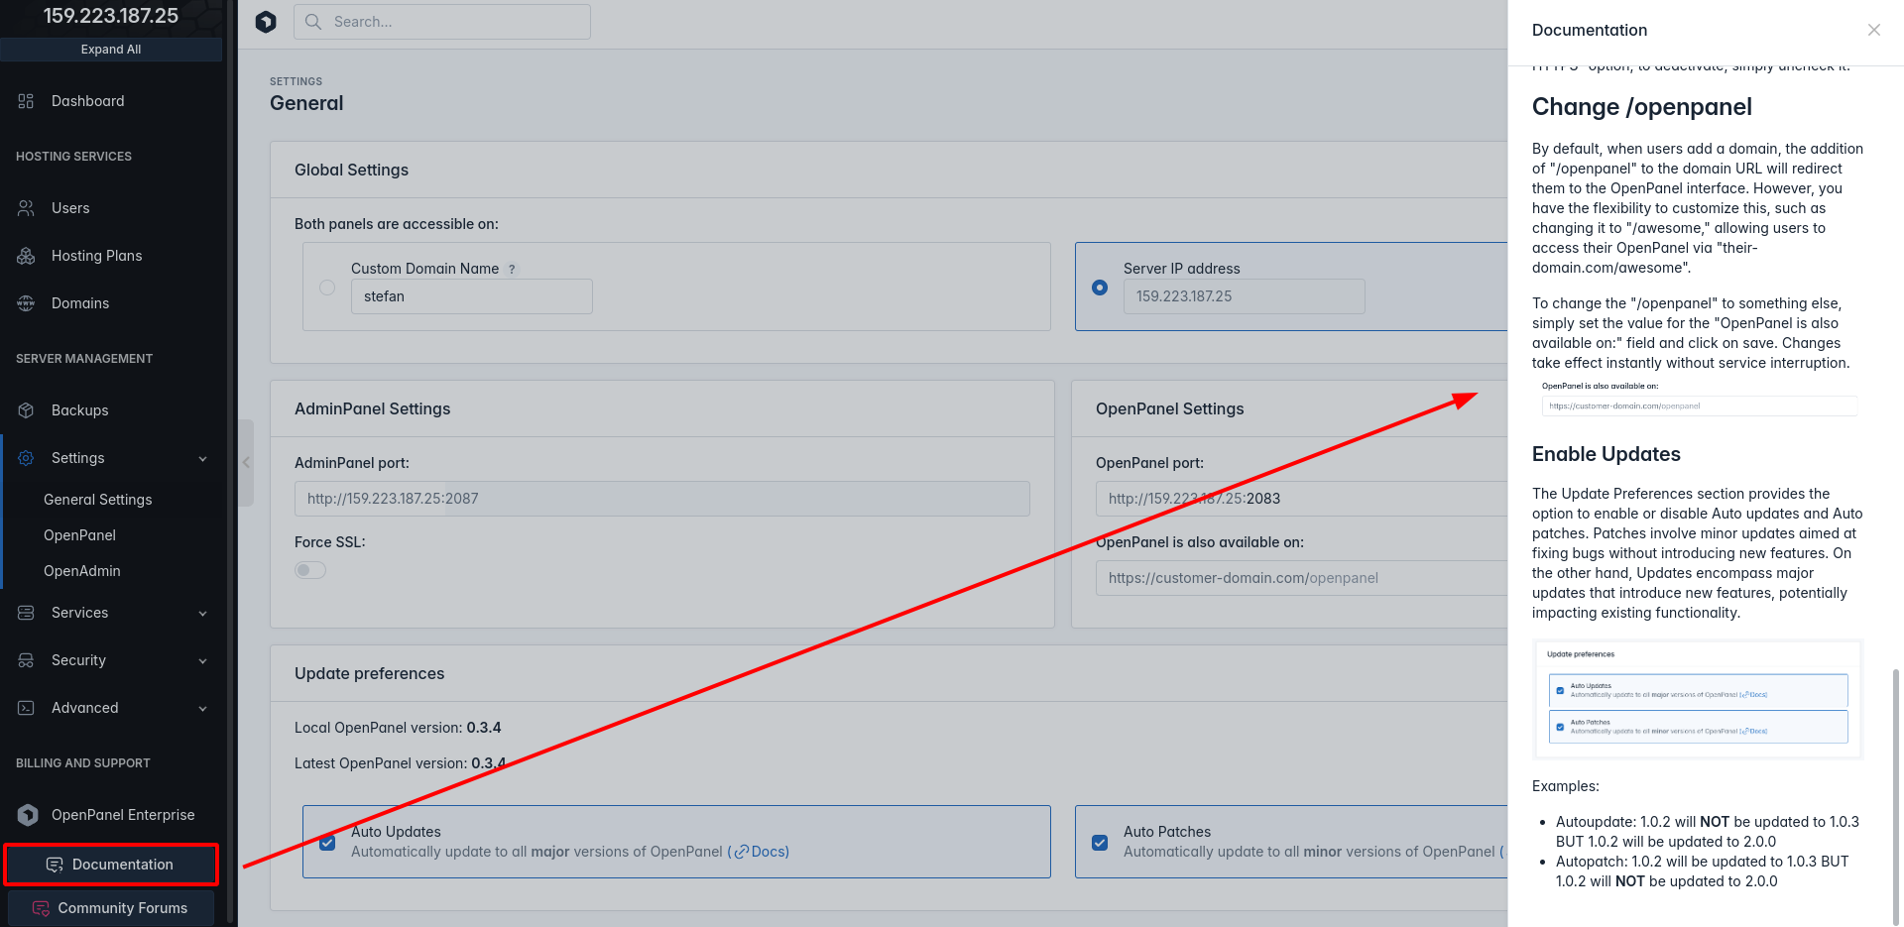This screenshot has width=1904, height=927.
Task: Uncheck the Auto Patches checkbox
Action: [x=1100, y=843]
